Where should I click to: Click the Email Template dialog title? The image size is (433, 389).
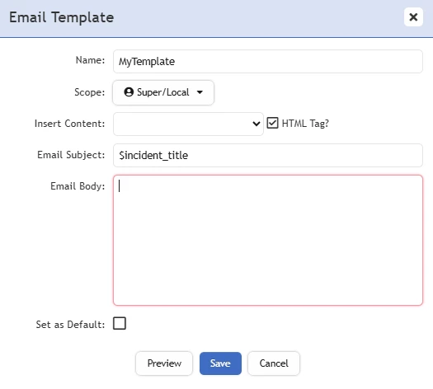click(x=61, y=17)
